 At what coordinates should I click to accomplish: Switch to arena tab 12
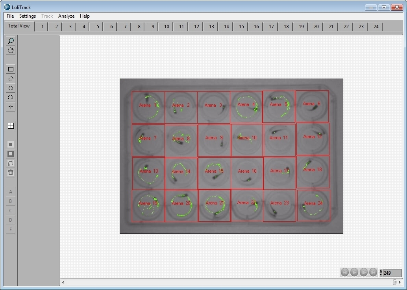pos(196,27)
